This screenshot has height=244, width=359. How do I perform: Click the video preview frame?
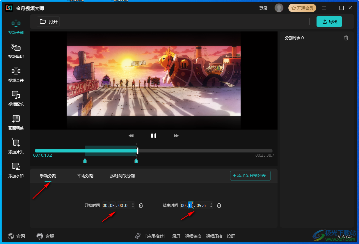pyautogui.click(x=154, y=81)
